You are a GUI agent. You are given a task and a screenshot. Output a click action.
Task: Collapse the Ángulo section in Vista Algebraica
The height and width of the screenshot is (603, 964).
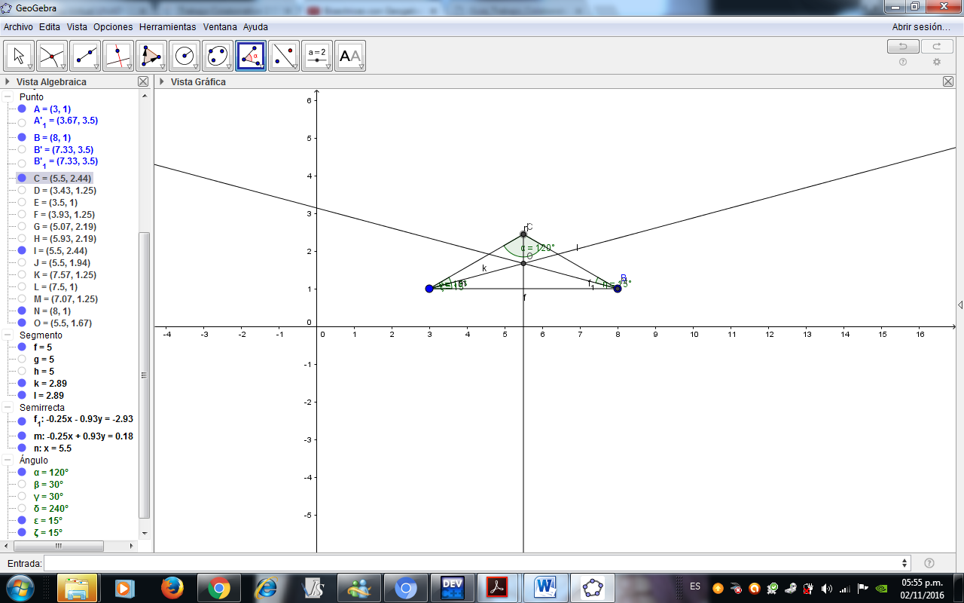7,460
